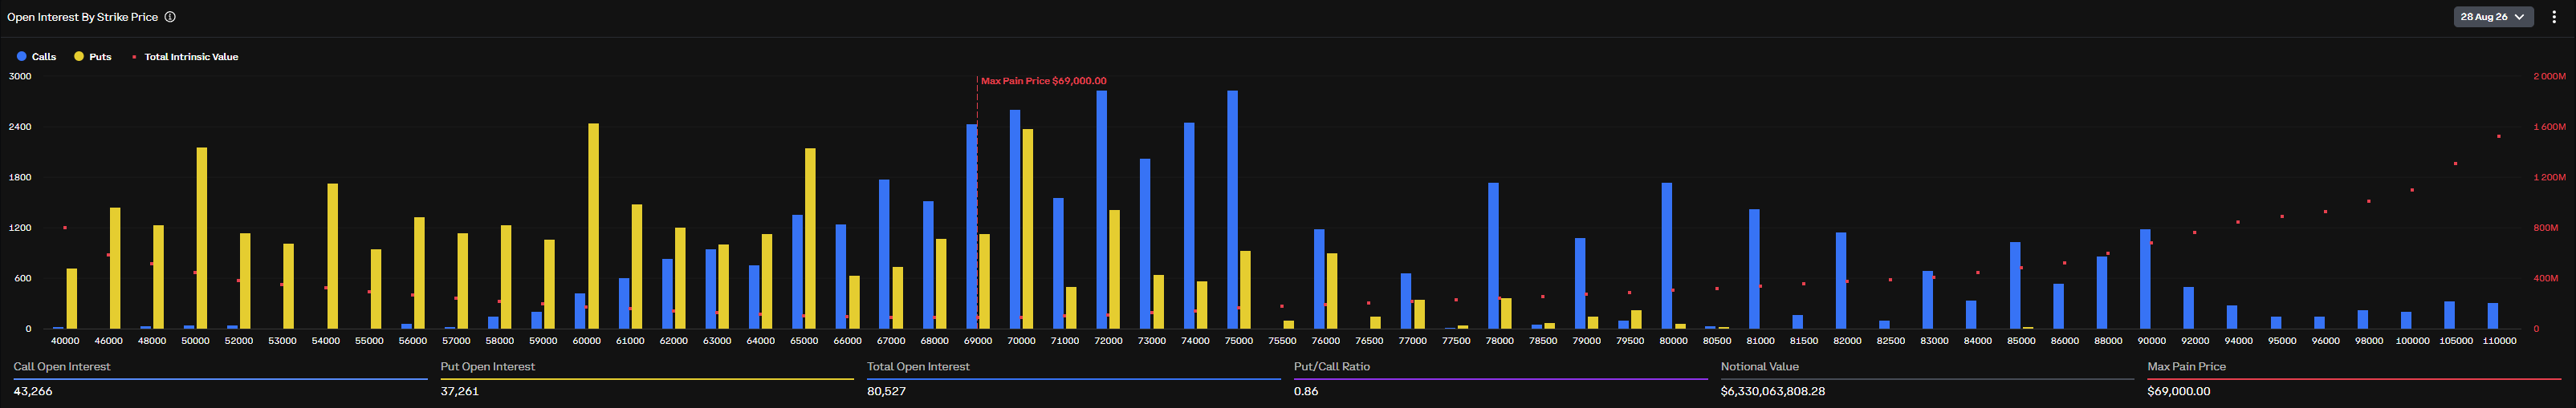The height and width of the screenshot is (408, 2576).
Task: Select the blue calls bar at strike 82000
Action: 1841,281
